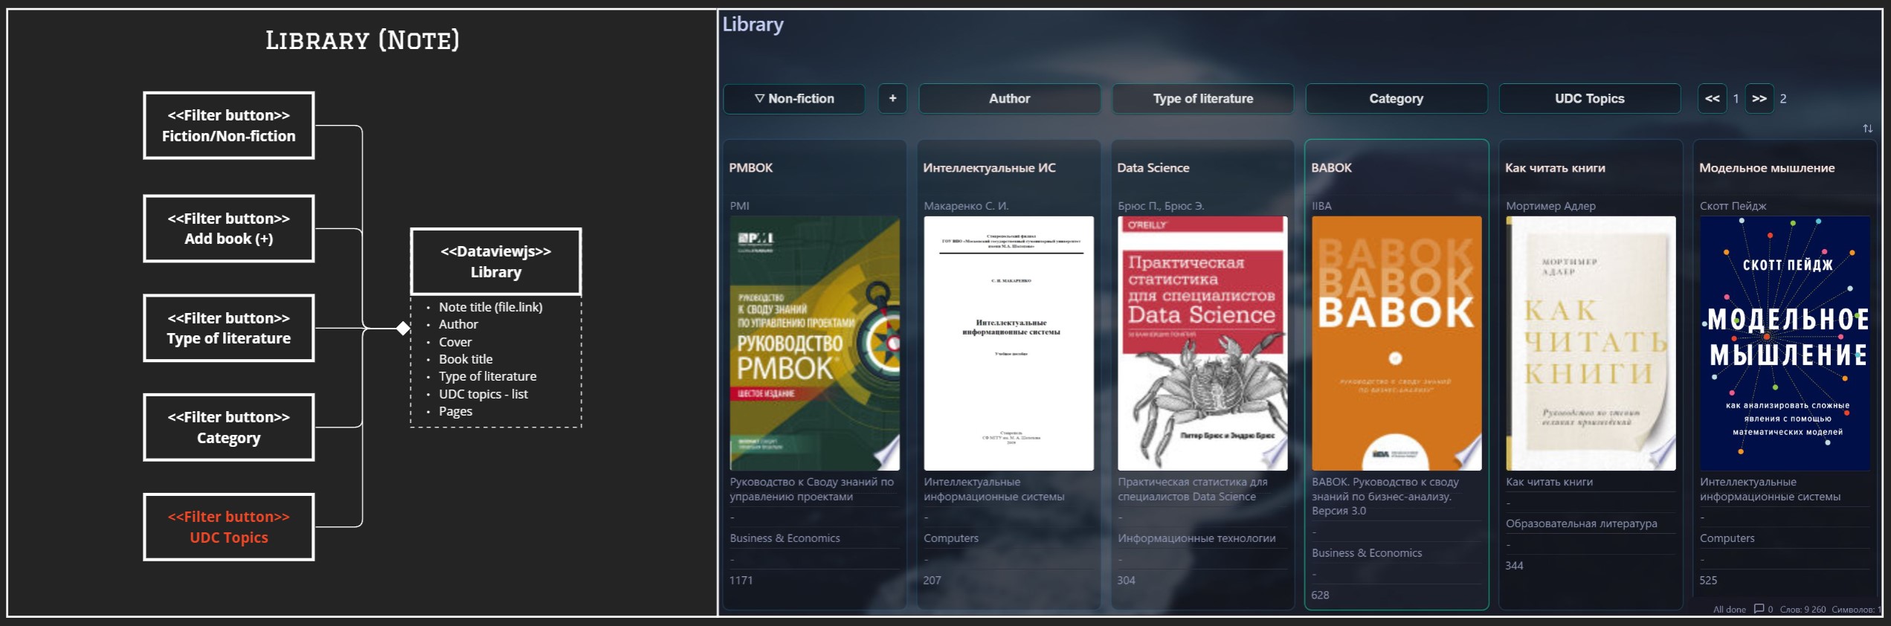Click the beige Как читать книги cover
The height and width of the screenshot is (626, 1891).
click(x=1591, y=343)
